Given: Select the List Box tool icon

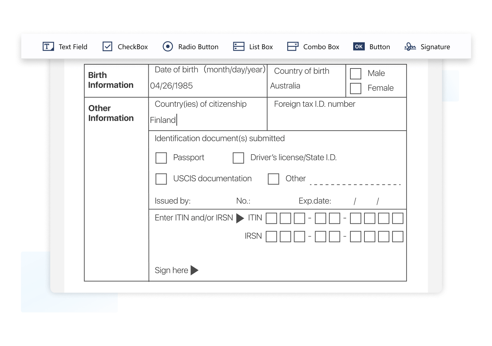Looking at the screenshot, I should click(x=239, y=46).
